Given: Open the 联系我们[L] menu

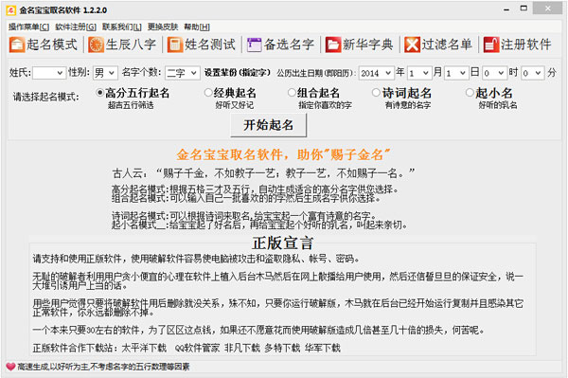Looking at the screenshot, I should coord(122,27).
